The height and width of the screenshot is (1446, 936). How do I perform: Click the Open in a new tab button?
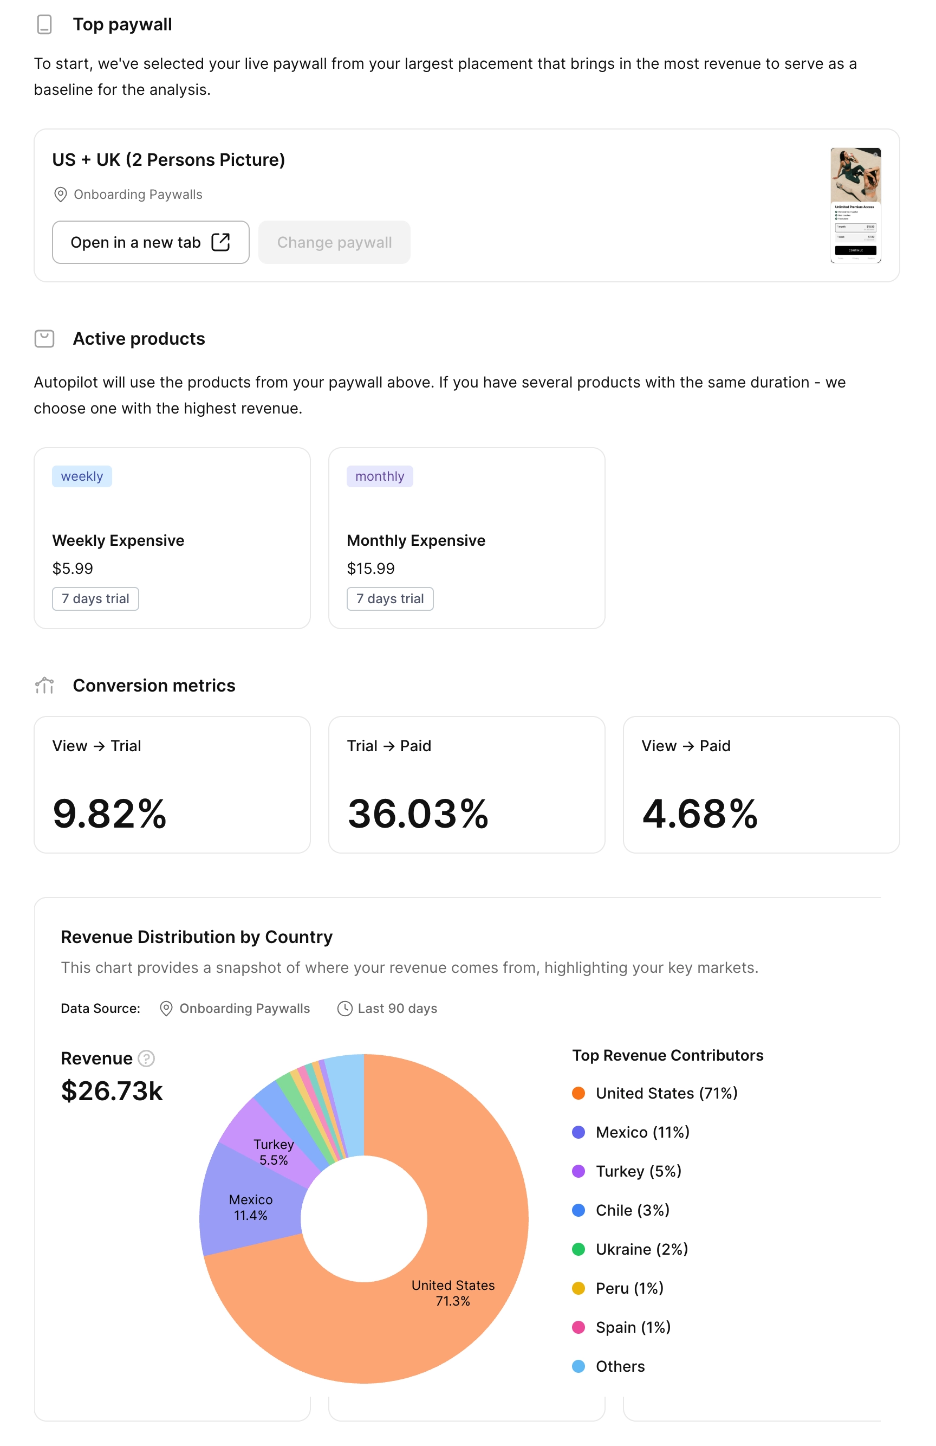[150, 242]
